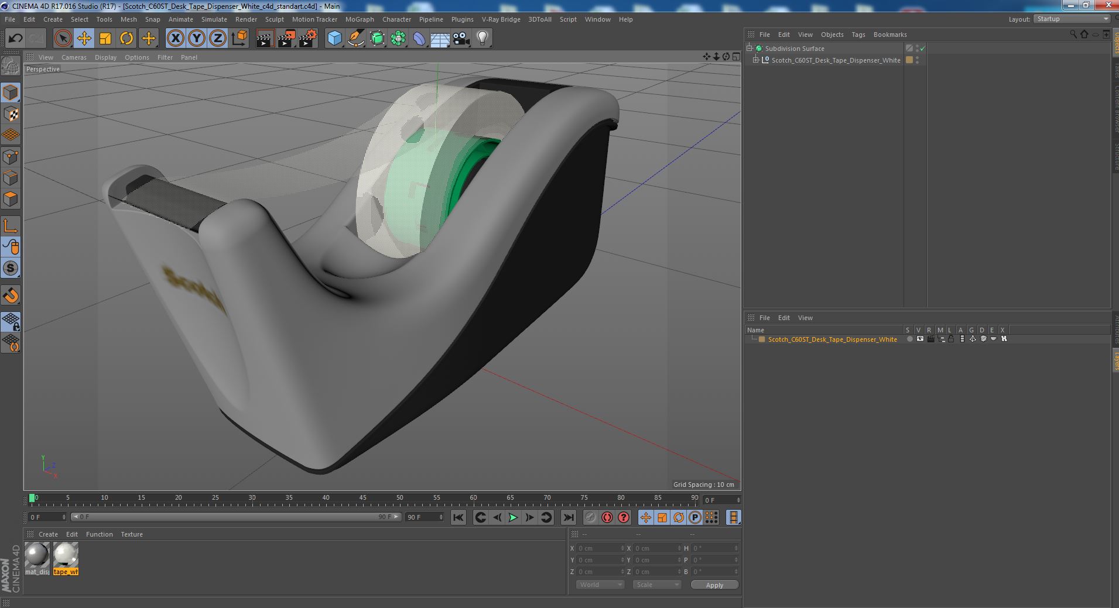This screenshot has height=608, width=1119.
Task: Click the Scotch layer color swatch
Action: pyautogui.click(x=762, y=339)
